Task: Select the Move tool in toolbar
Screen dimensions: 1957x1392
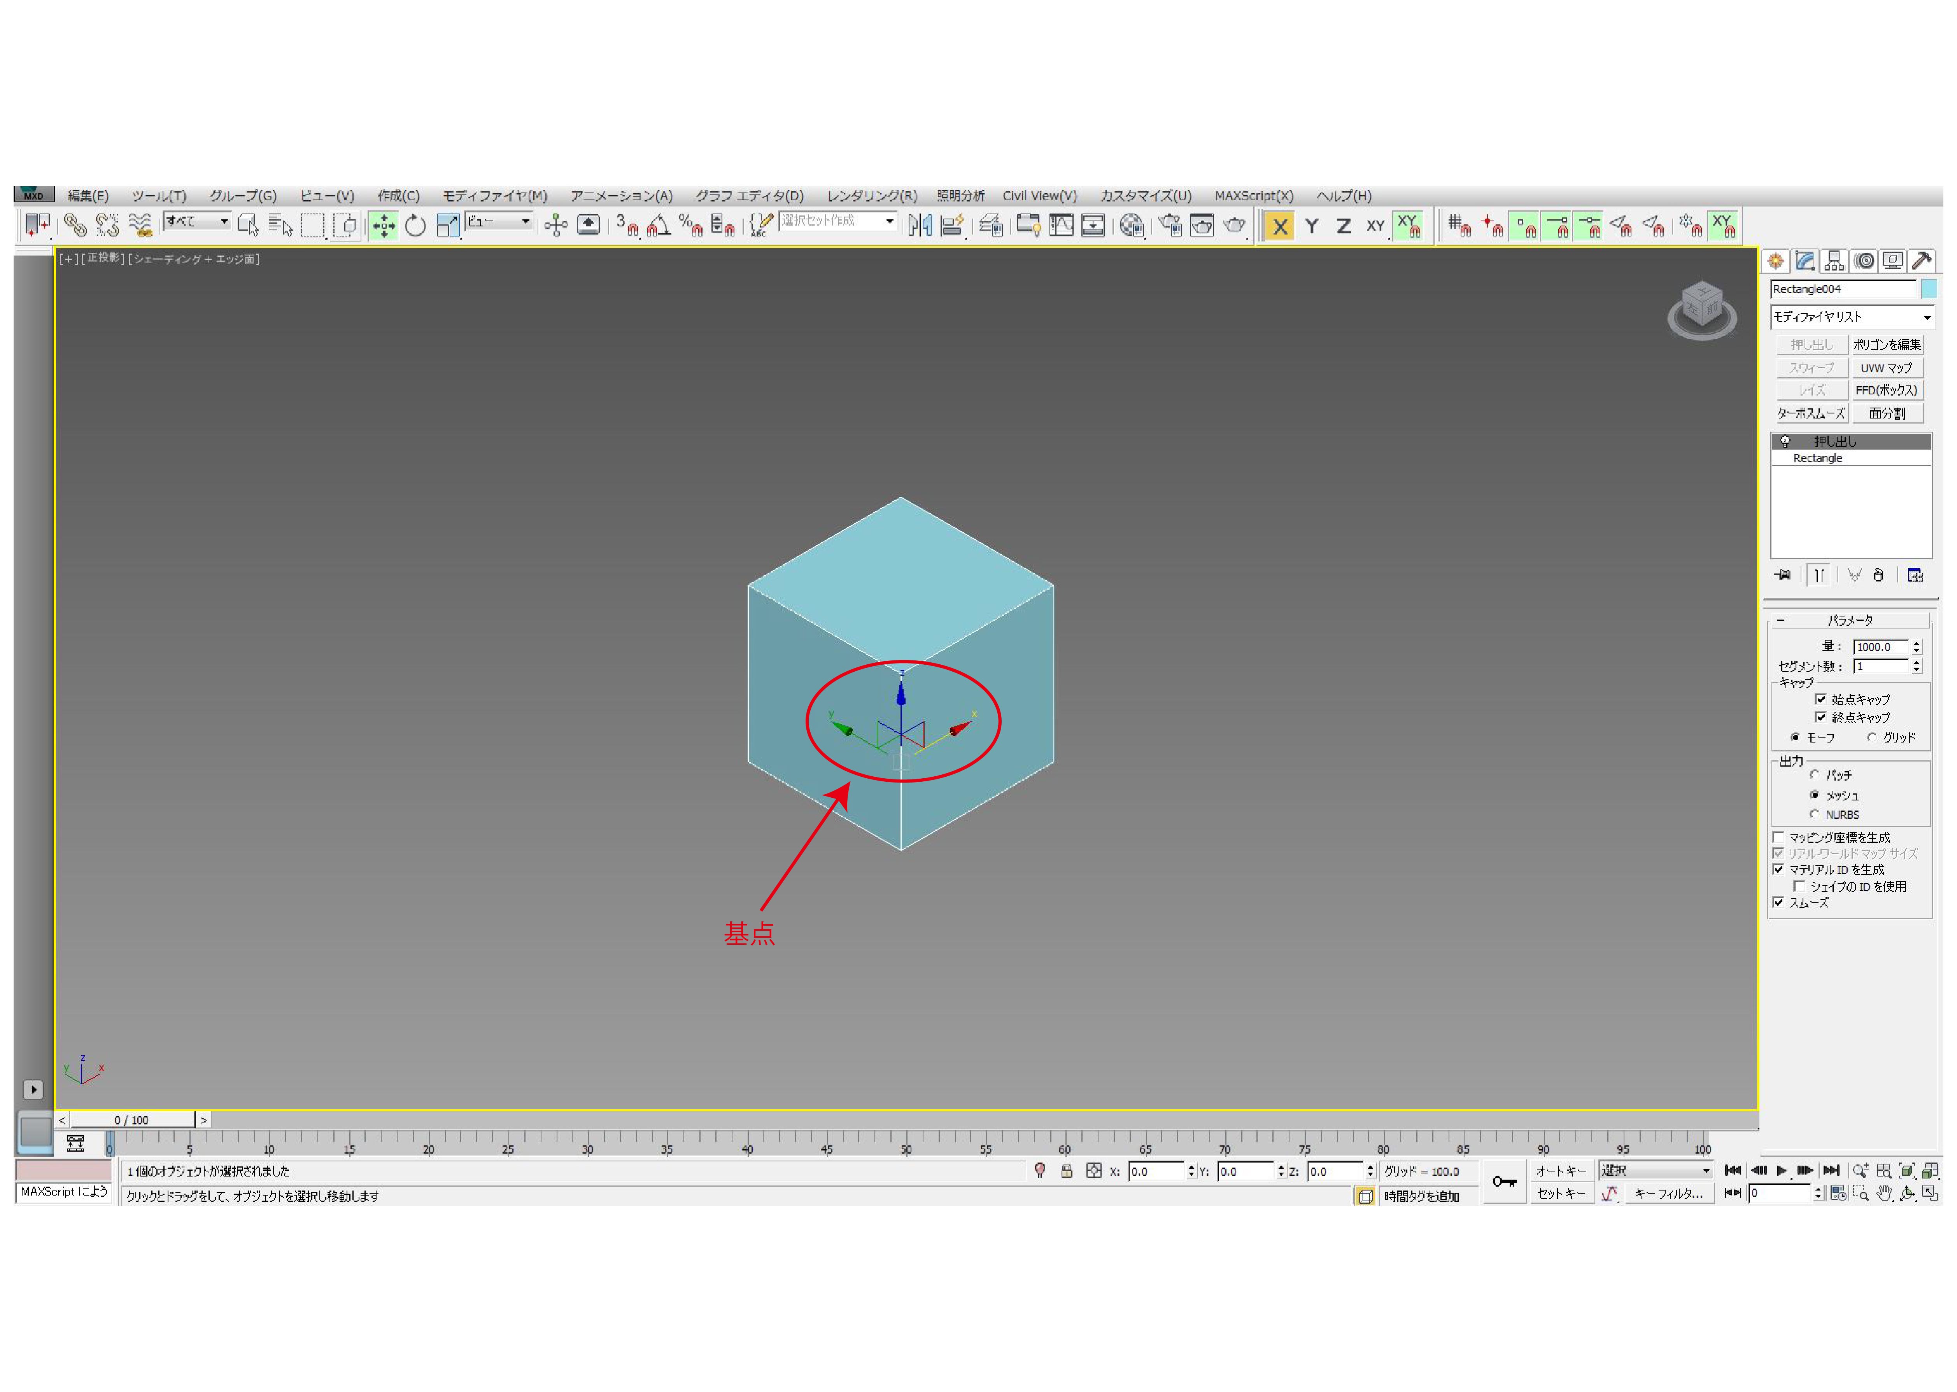Action: pos(383,226)
